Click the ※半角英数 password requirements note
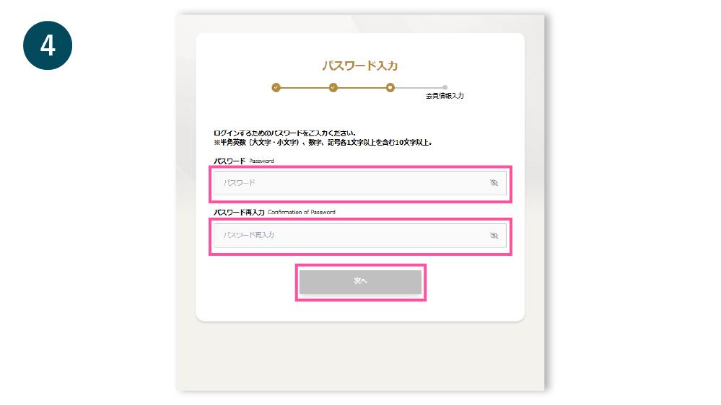 (323, 143)
